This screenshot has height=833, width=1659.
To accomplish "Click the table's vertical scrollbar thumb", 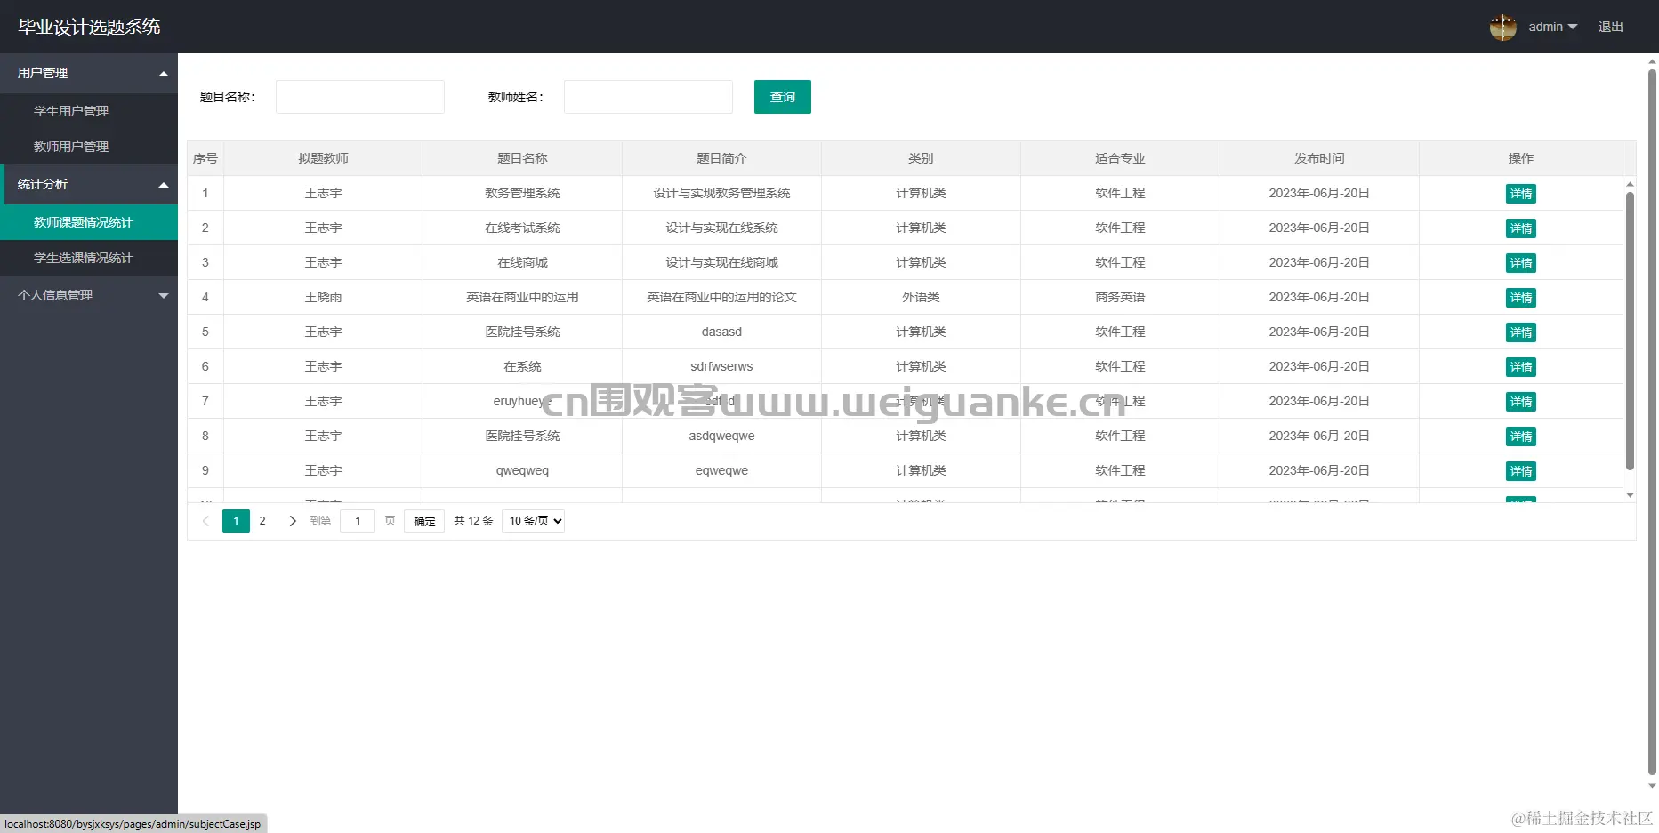I will pos(1630,331).
